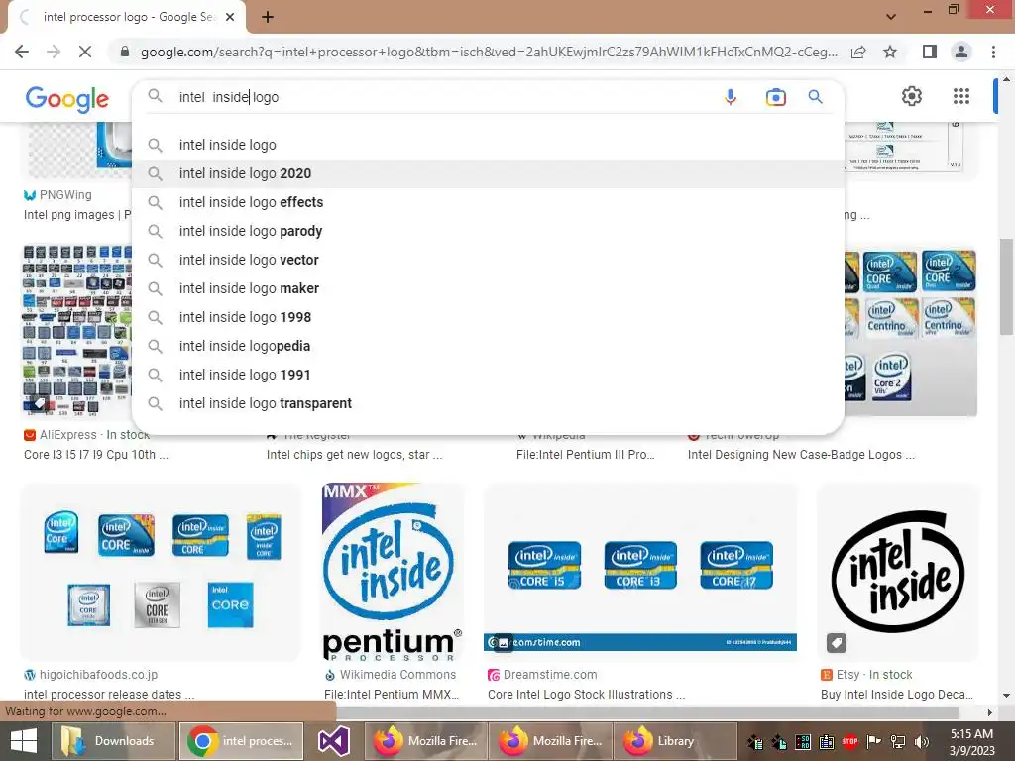Click the vertical page scrollbar thumb

coord(1006,286)
